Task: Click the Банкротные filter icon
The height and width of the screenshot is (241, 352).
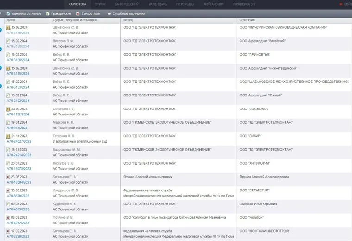Action: tap(77, 14)
